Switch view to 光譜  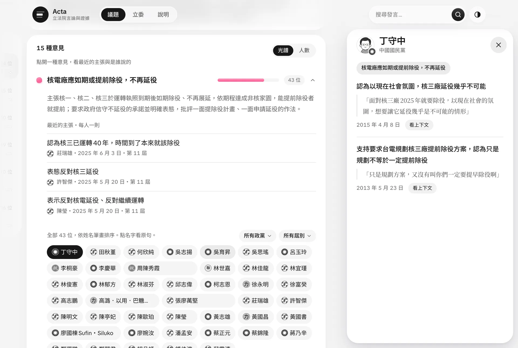283,50
